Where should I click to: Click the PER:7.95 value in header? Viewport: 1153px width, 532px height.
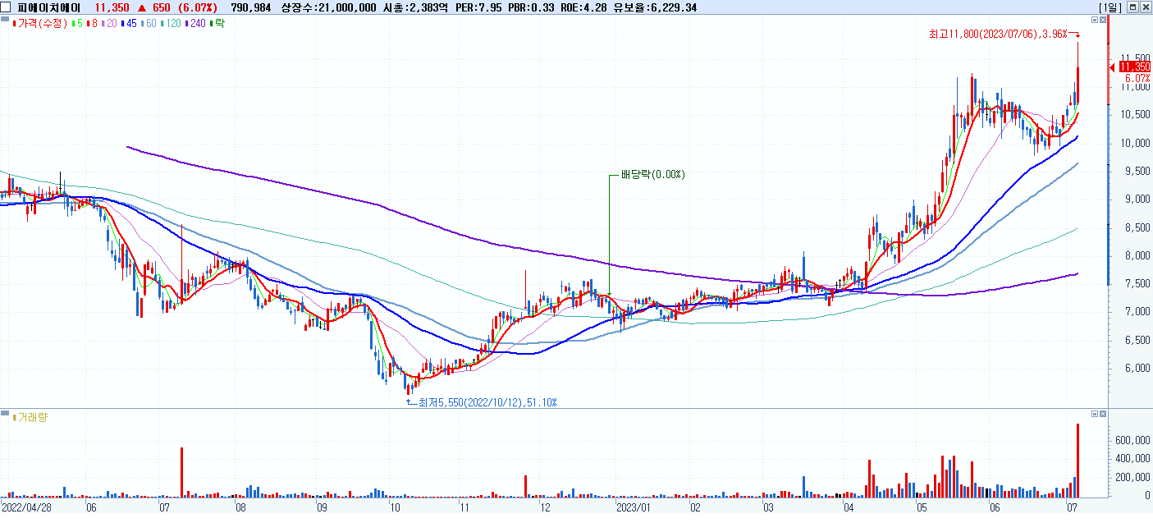477,7
